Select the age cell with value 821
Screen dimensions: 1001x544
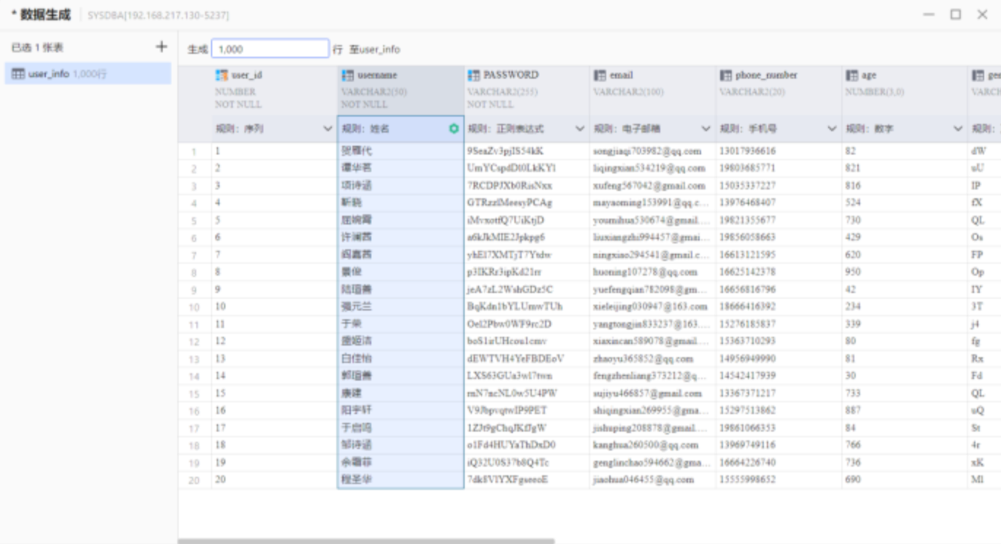[x=905, y=168]
